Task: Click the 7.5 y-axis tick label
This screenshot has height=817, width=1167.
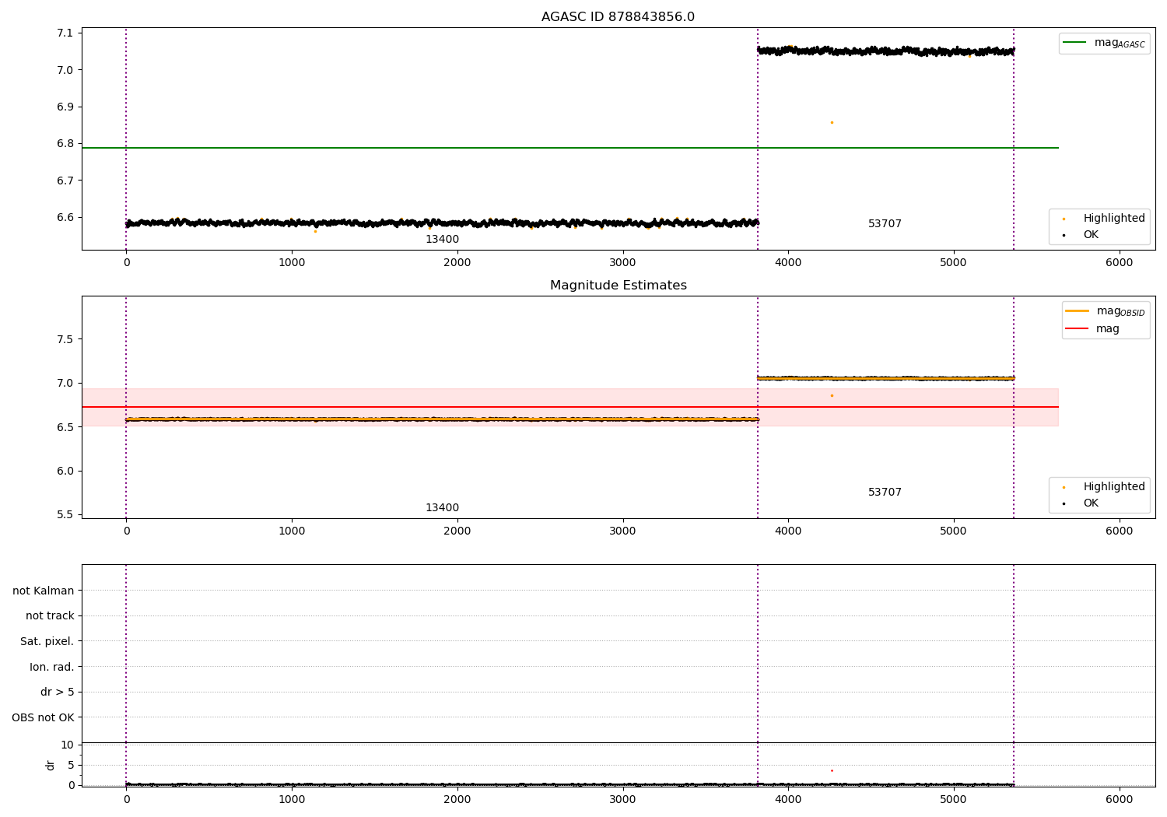Action: point(65,339)
